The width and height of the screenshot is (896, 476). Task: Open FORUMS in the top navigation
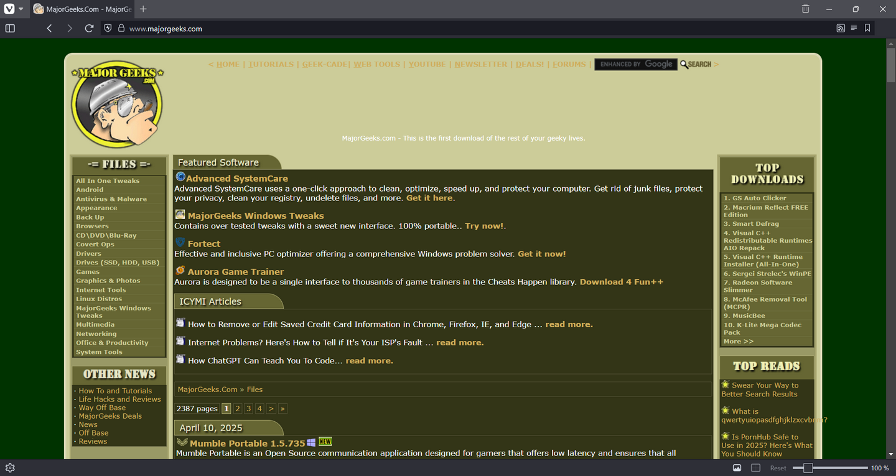pos(569,64)
